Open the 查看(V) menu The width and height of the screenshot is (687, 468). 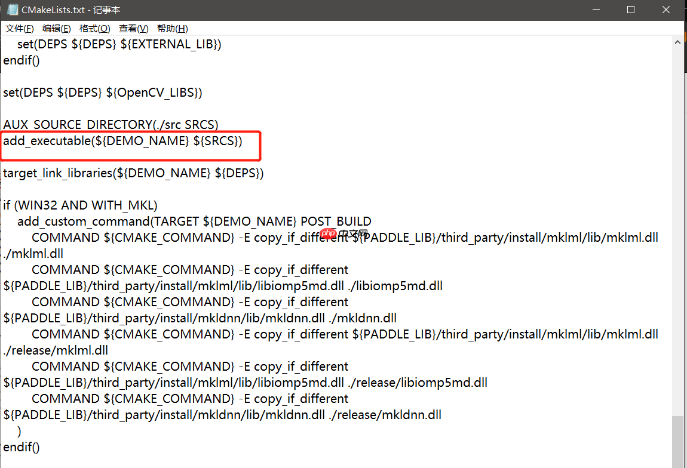[134, 29]
